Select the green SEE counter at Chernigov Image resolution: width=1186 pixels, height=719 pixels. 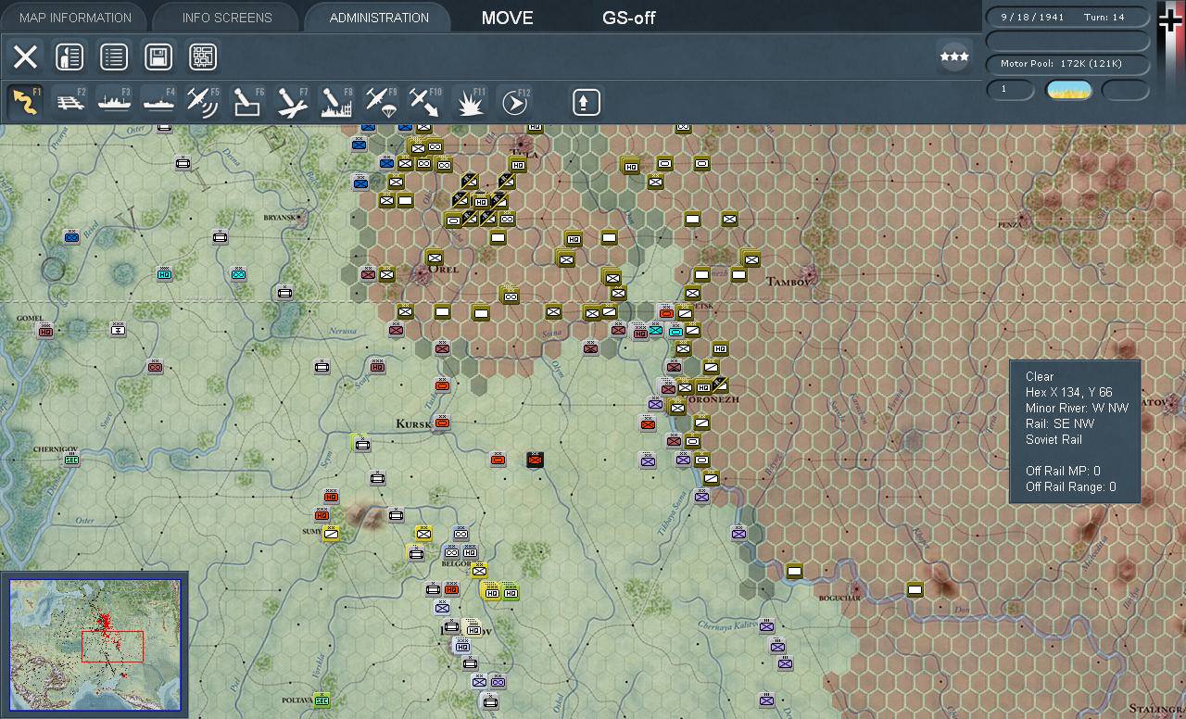(71, 460)
